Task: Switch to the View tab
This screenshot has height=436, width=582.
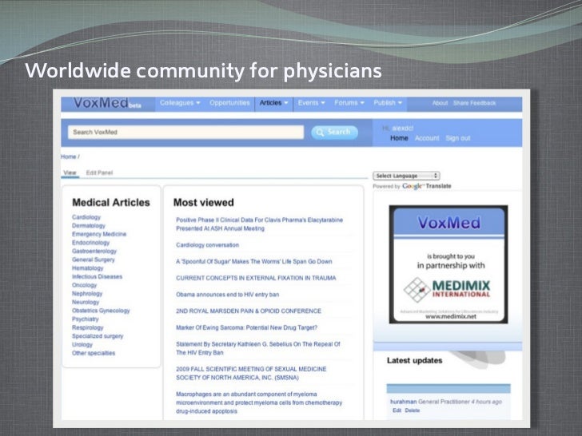Action: click(70, 172)
